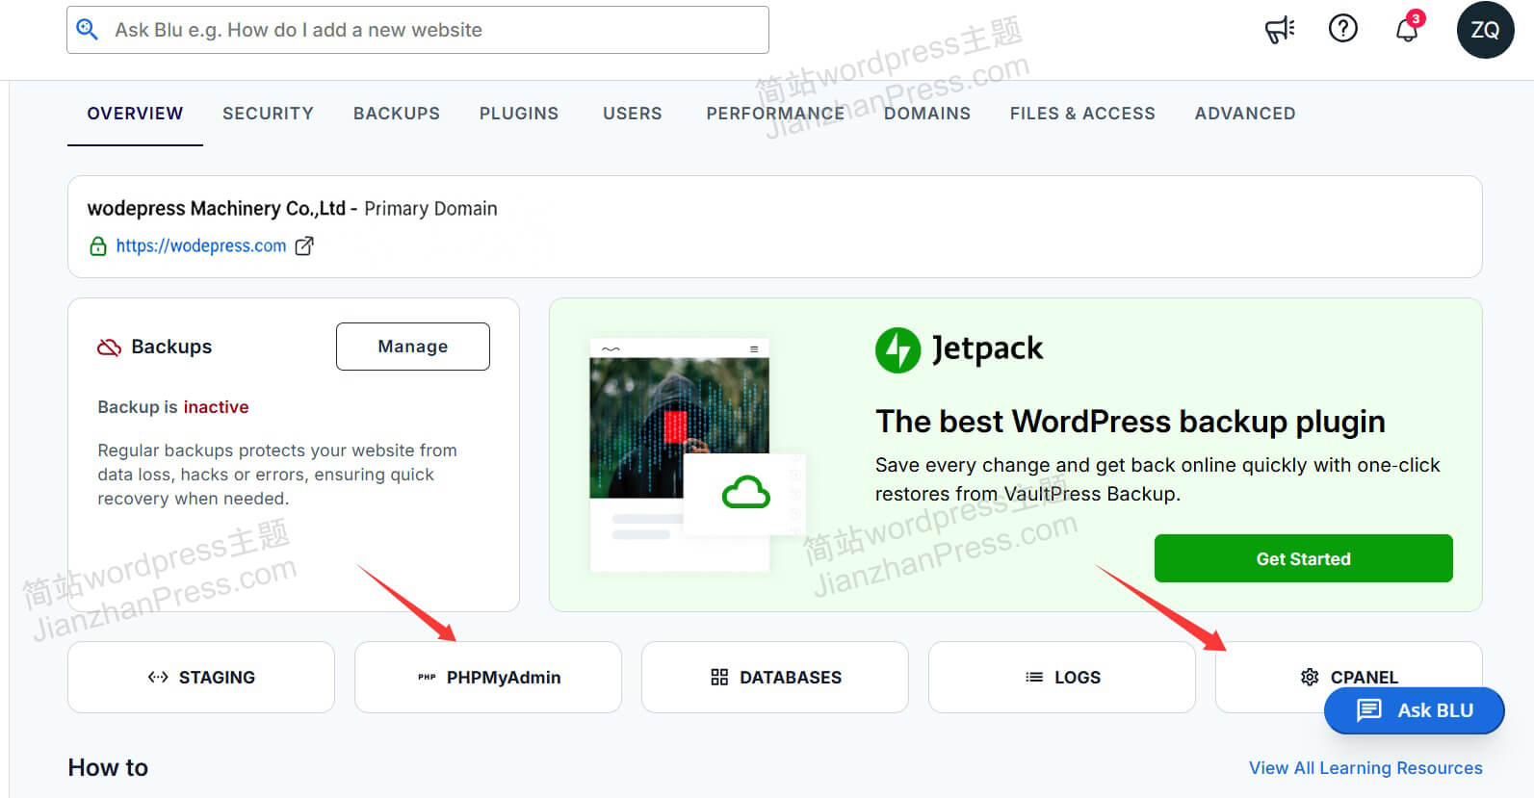Click View All Learning Resources link

point(1365,768)
